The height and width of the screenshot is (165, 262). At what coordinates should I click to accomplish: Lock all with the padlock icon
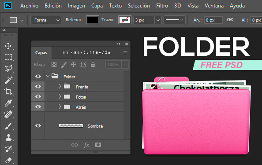(93, 65)
